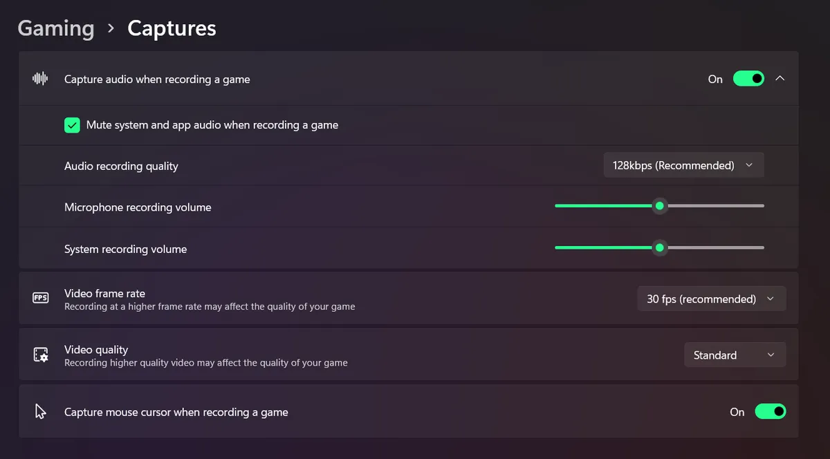Click the Captures page heading
Image resolution: width=830 pixels, height=459 pixels.
click(172, 28)
